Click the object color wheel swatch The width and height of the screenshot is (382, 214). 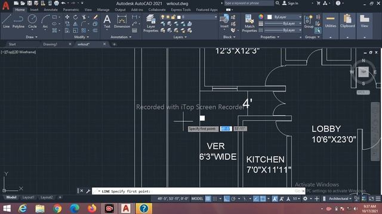pyautogui.click(x=261, y=17)
